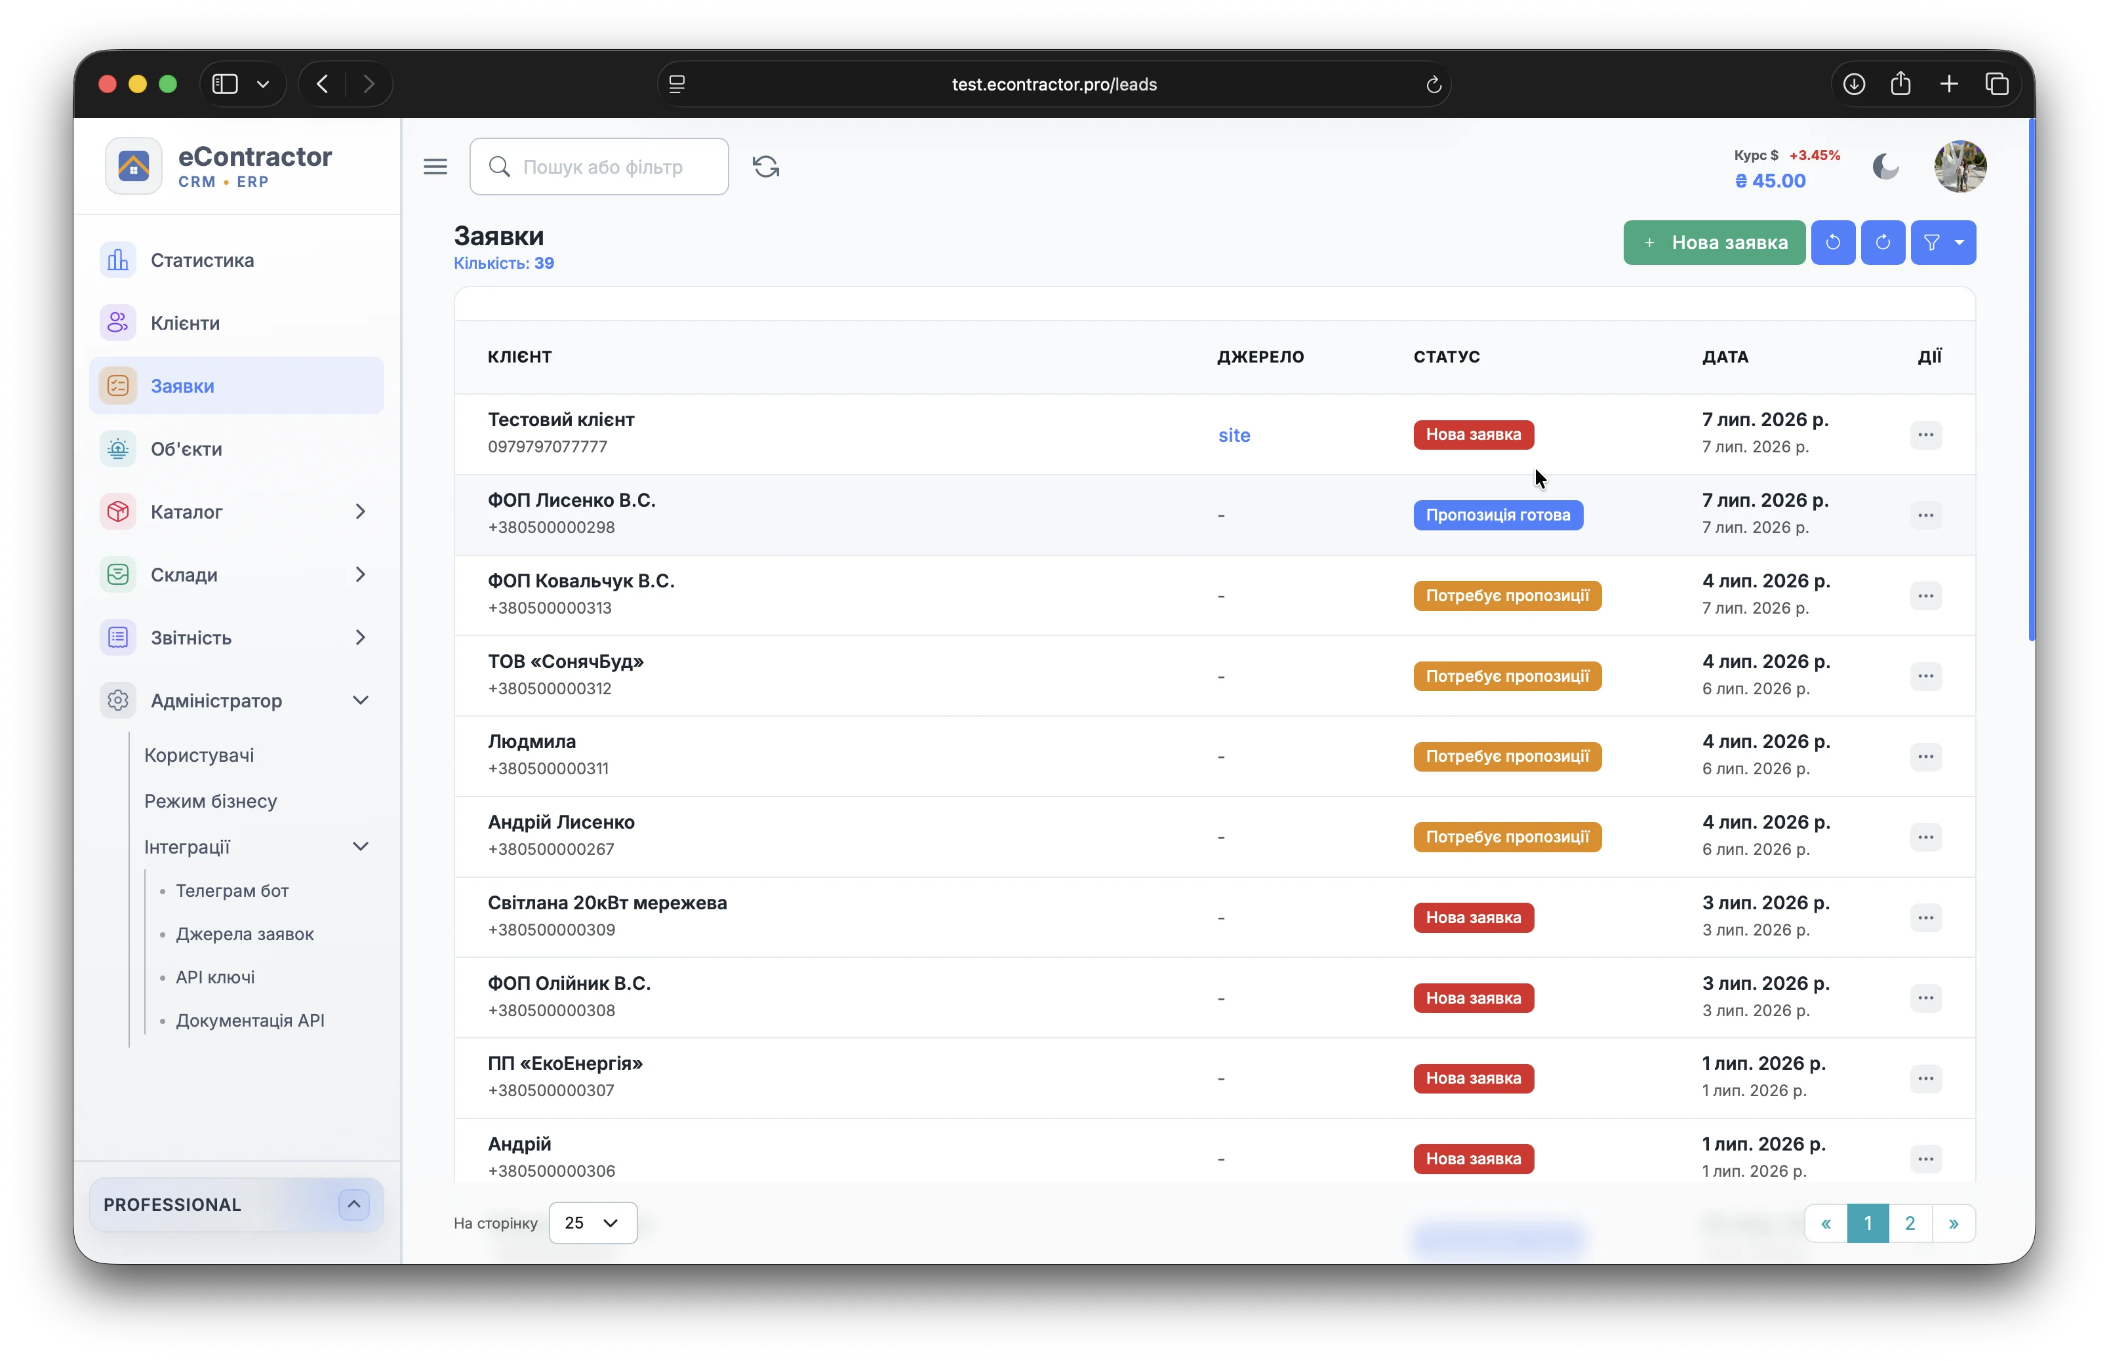Viewport: 2109px width, 1361px height.
Task: Open Джерела заявок page
Action: pos(244,934)
